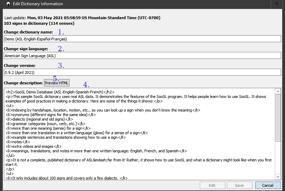Click the description scrollbar up arrow
The width and height of the screenshot is (285, 191).
278,92
